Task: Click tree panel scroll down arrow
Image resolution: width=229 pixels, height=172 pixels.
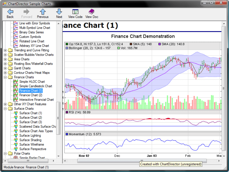Action: point(59,156)
